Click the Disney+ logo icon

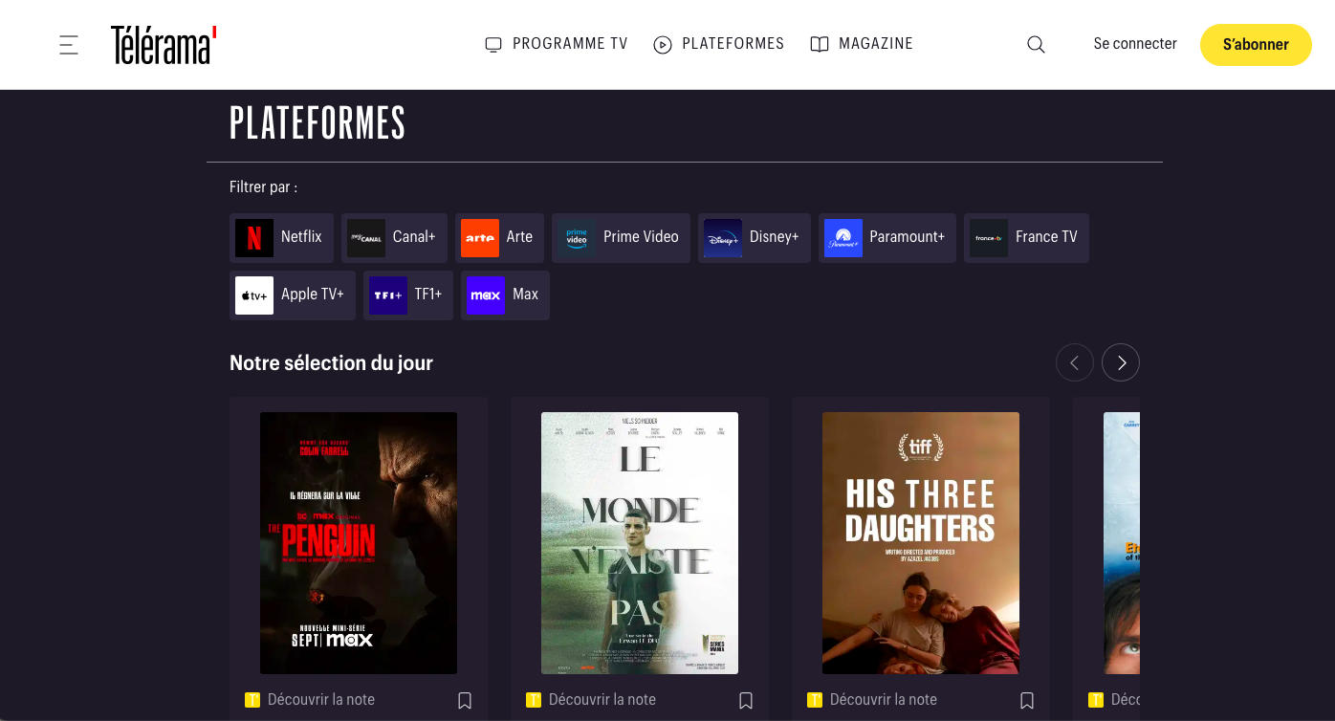(723, 238)
